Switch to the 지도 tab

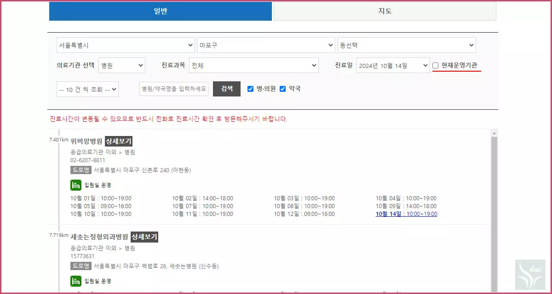pyautogui.click(x=385, y=11)
